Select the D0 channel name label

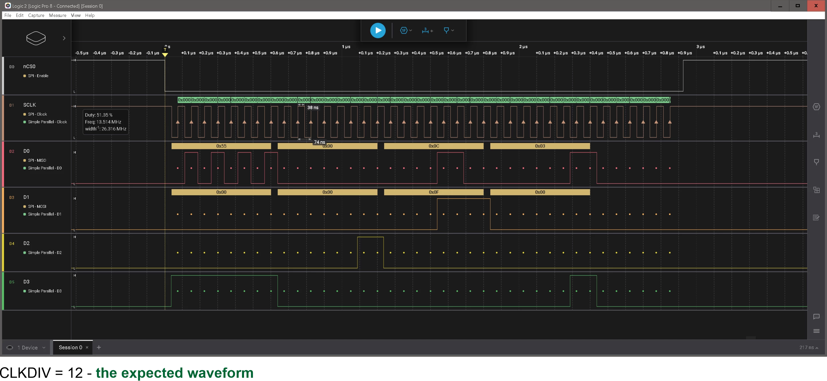[26, 151]
